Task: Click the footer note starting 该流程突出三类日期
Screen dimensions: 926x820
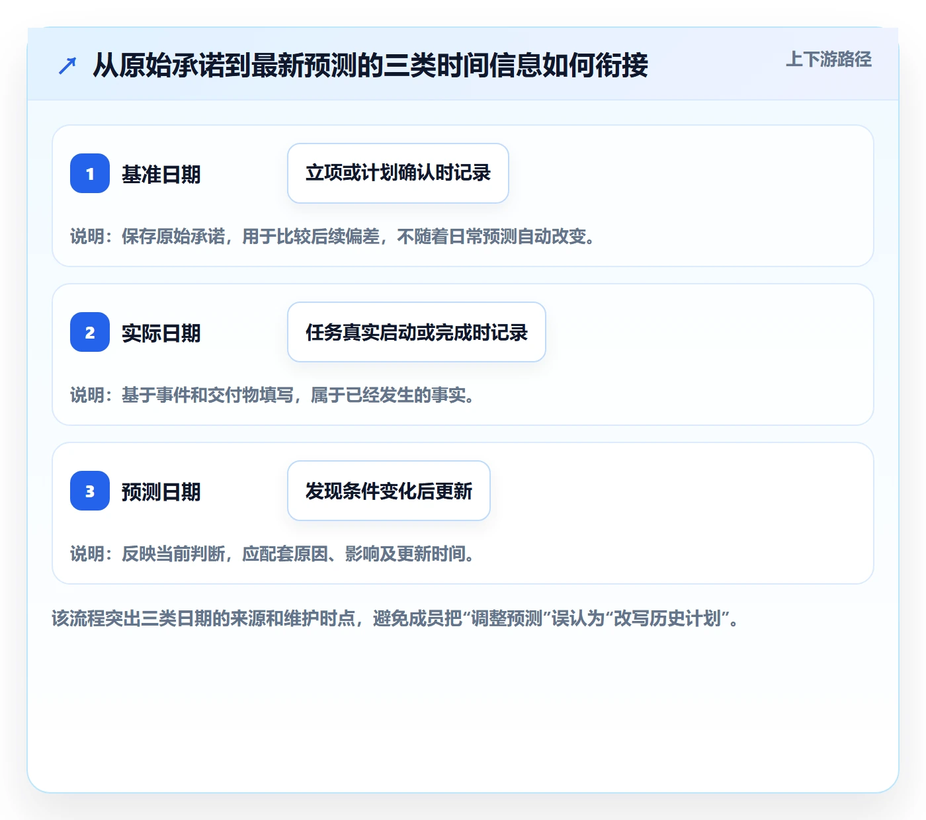Action: tap(396, 619)
